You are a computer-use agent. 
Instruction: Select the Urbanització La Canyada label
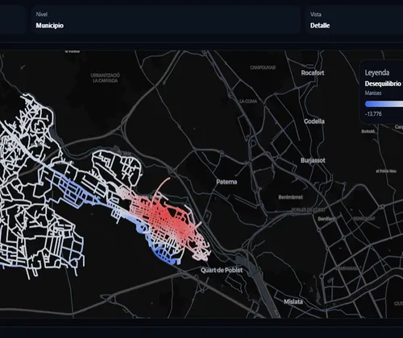[x=105, y=78]
